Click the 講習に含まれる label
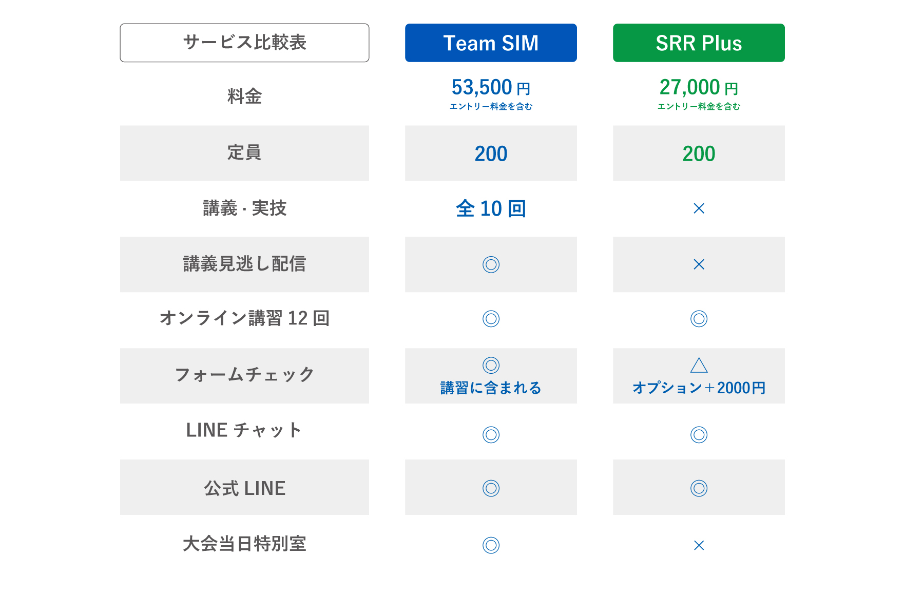Viewport: 904px width, 594px height. [491, 388]
